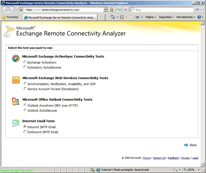Open the recent pages dropdown arrow
The image size is (206, 173).
pyautogui.click(x=17, y=10)
